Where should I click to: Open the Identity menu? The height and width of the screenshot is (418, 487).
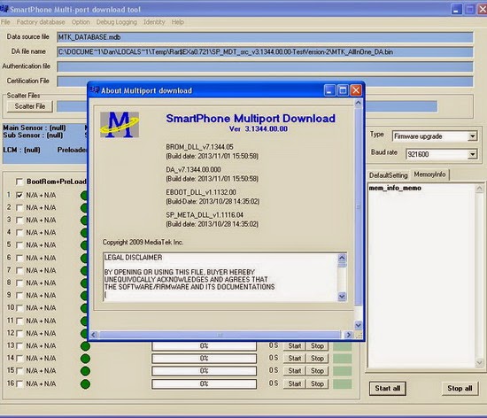(x=154, y=22)
